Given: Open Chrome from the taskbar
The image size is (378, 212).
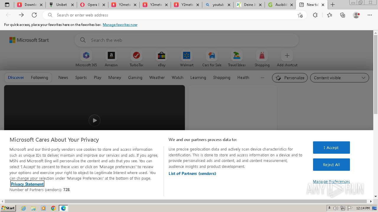Looking at the screenshot, I should point(53,208).
